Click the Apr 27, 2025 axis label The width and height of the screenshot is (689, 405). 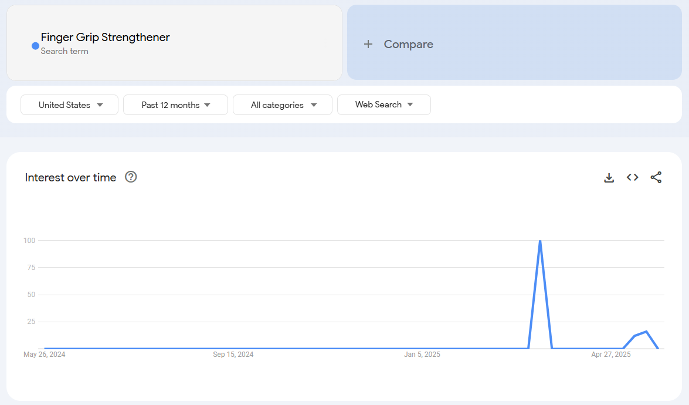(x=611, y=355)
